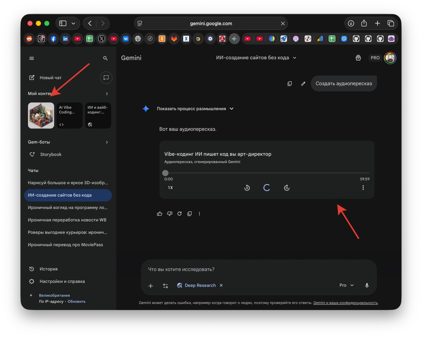
Task: Rewind audio 10 seconds
Action: tap(247, 188)
